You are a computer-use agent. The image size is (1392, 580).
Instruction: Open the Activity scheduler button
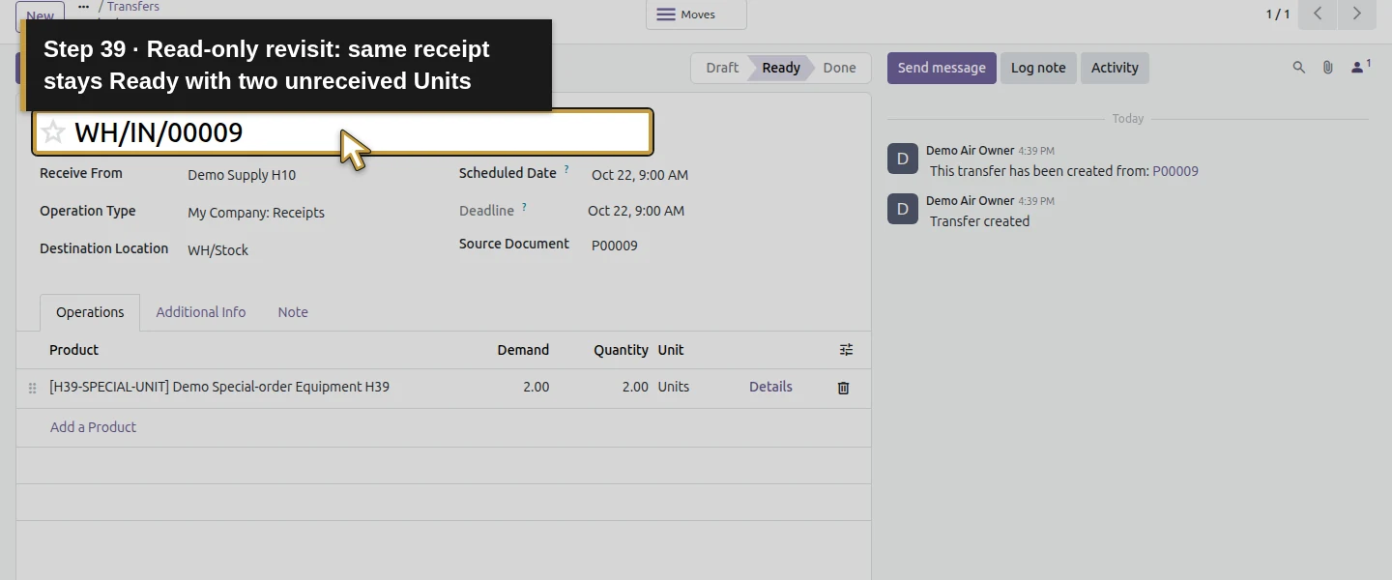[1115, 68]
